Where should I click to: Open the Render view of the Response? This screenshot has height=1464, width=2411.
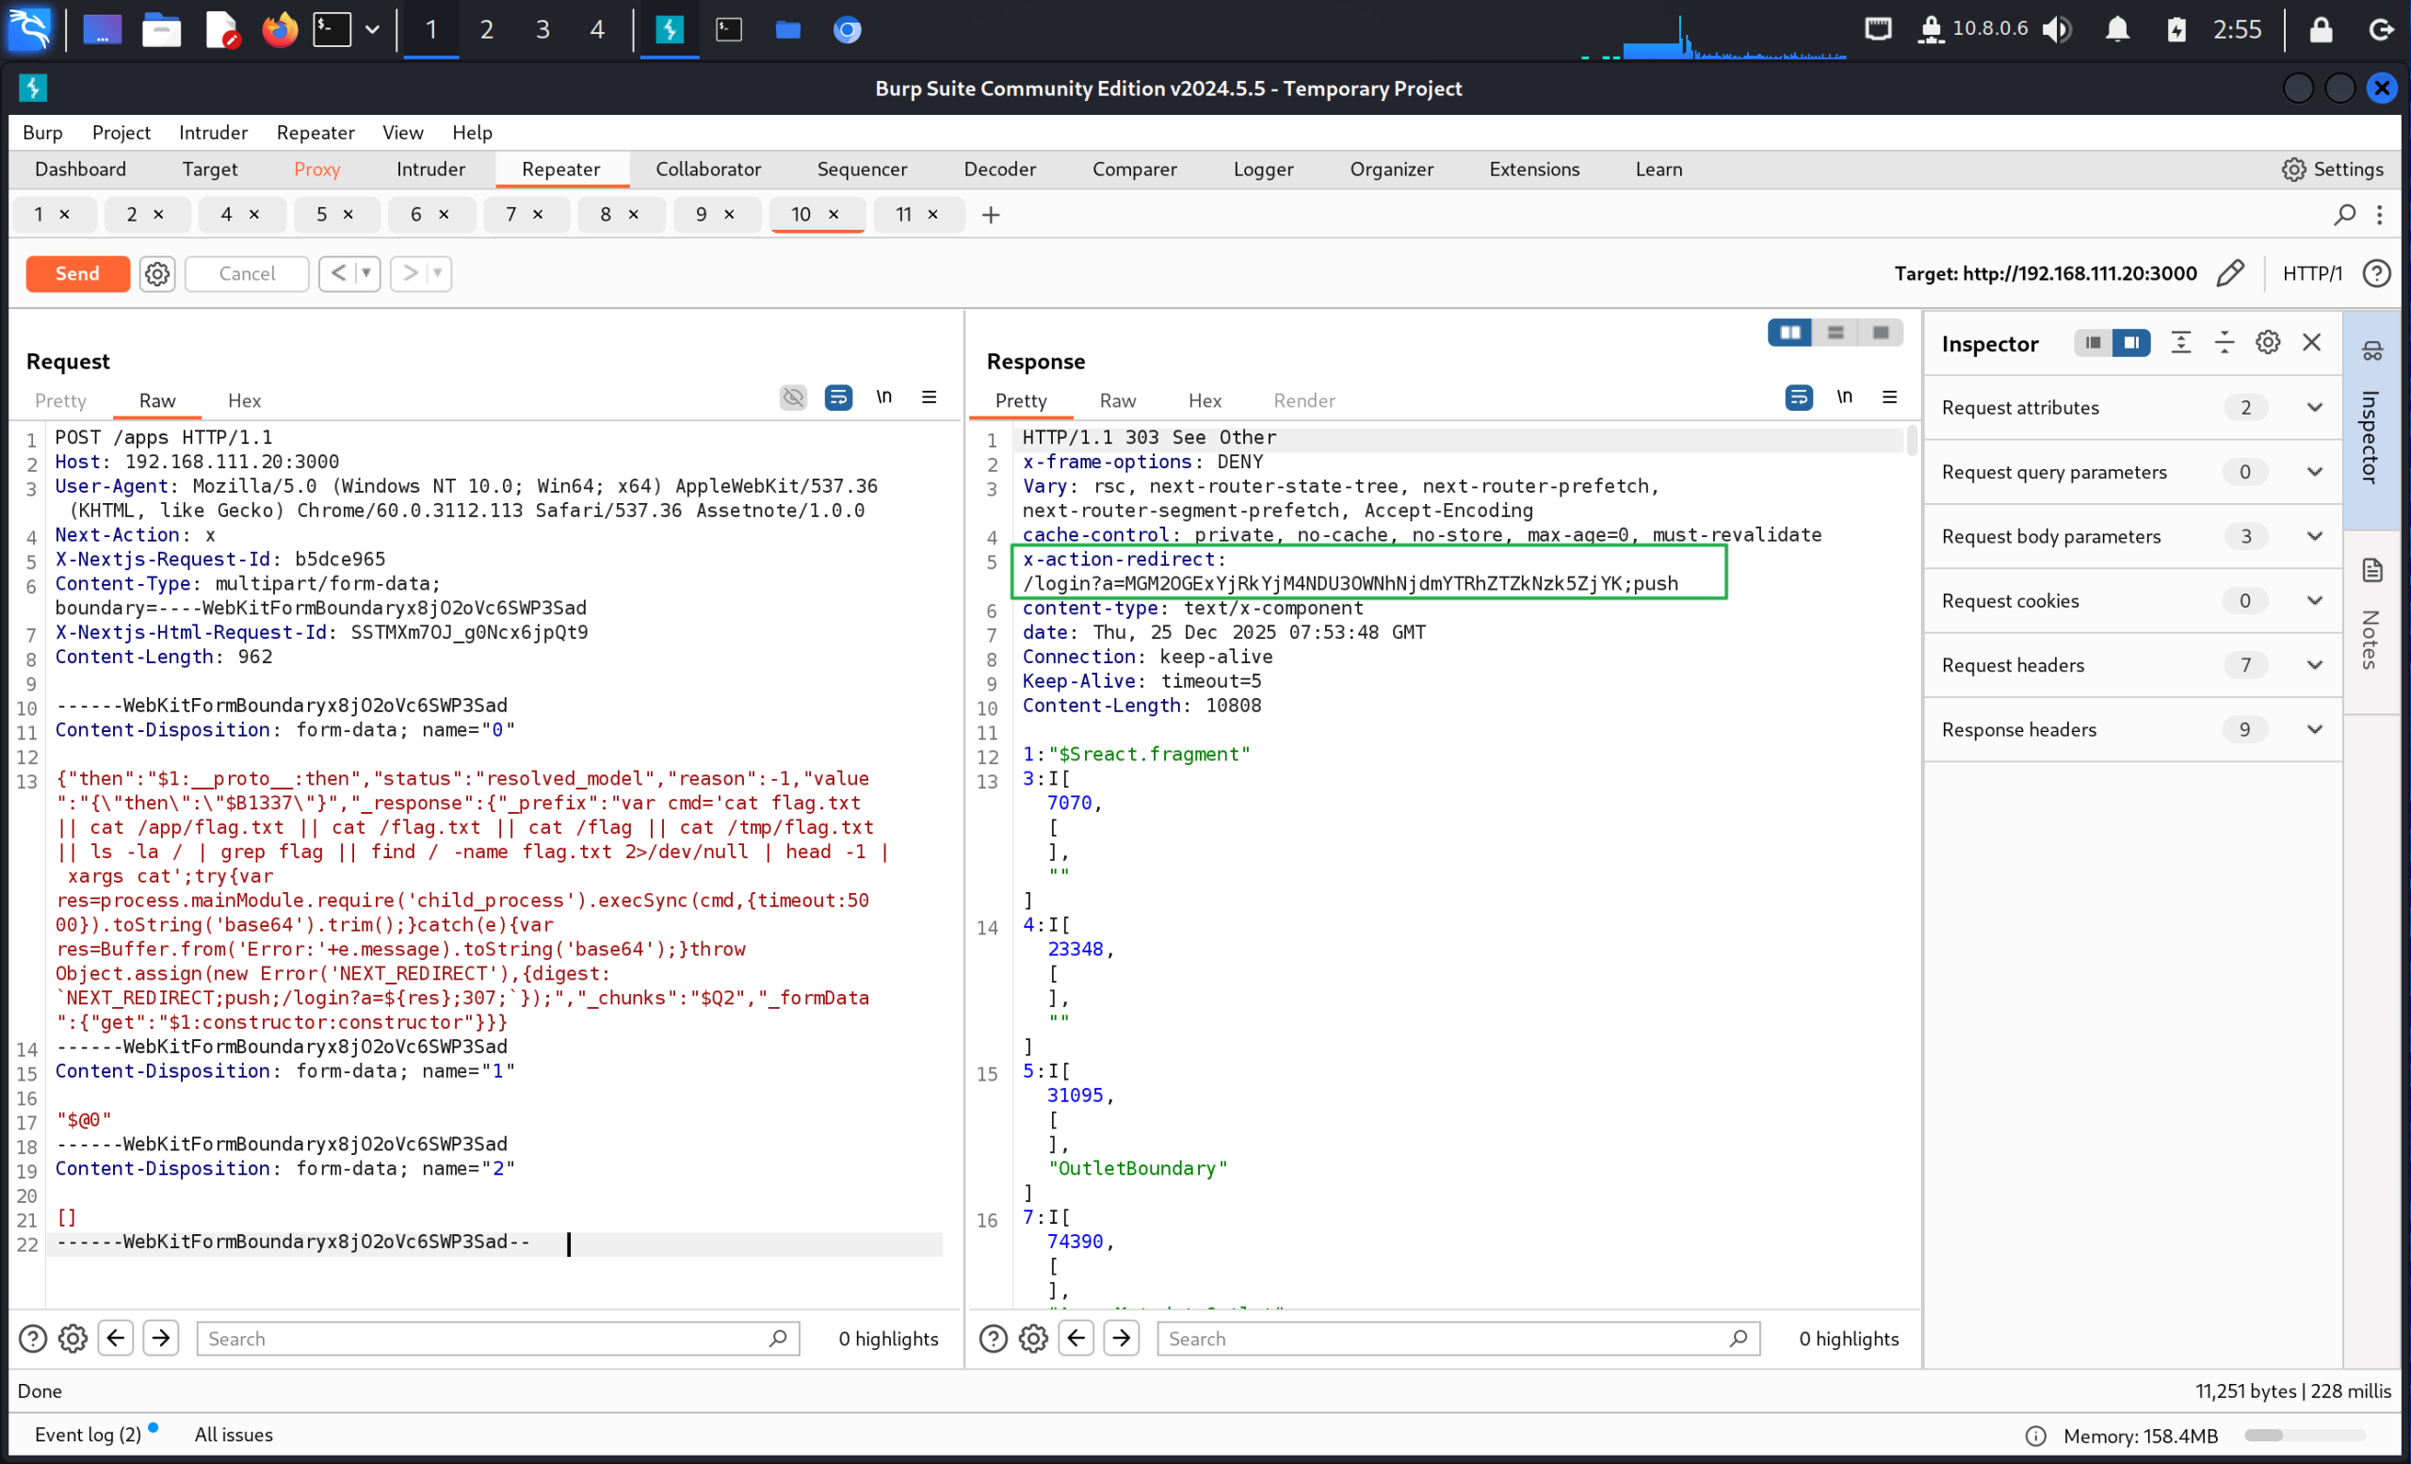1303,400
